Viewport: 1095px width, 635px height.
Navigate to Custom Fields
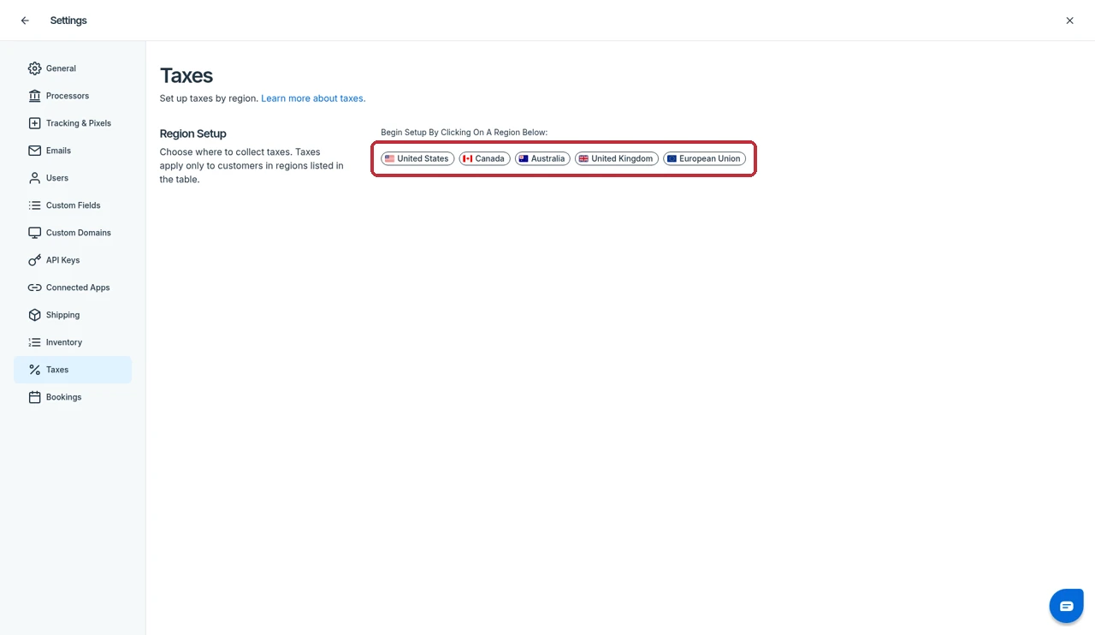click(x=73, y=205)
